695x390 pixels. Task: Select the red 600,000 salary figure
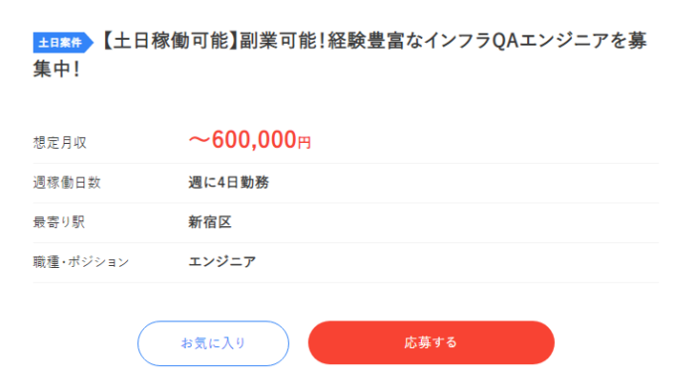click(x=254, y=140)
